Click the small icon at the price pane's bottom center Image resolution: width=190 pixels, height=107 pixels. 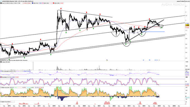click(107, 60)
